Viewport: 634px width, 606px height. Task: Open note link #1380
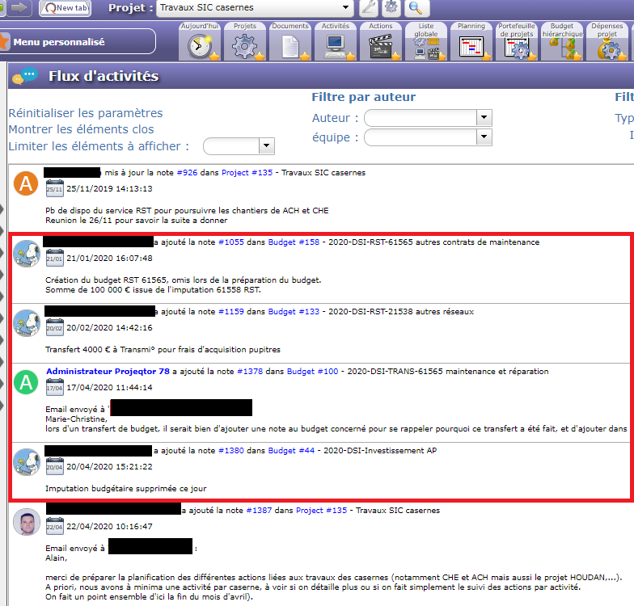click(x=231, y=451)
